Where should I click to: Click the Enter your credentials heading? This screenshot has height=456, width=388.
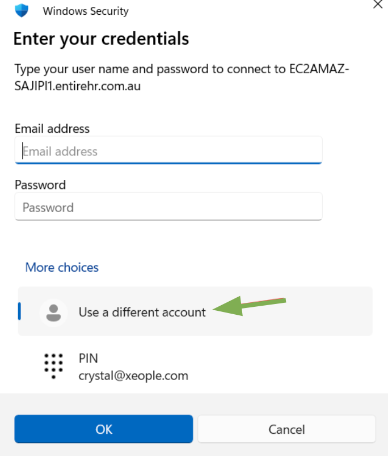101,39
